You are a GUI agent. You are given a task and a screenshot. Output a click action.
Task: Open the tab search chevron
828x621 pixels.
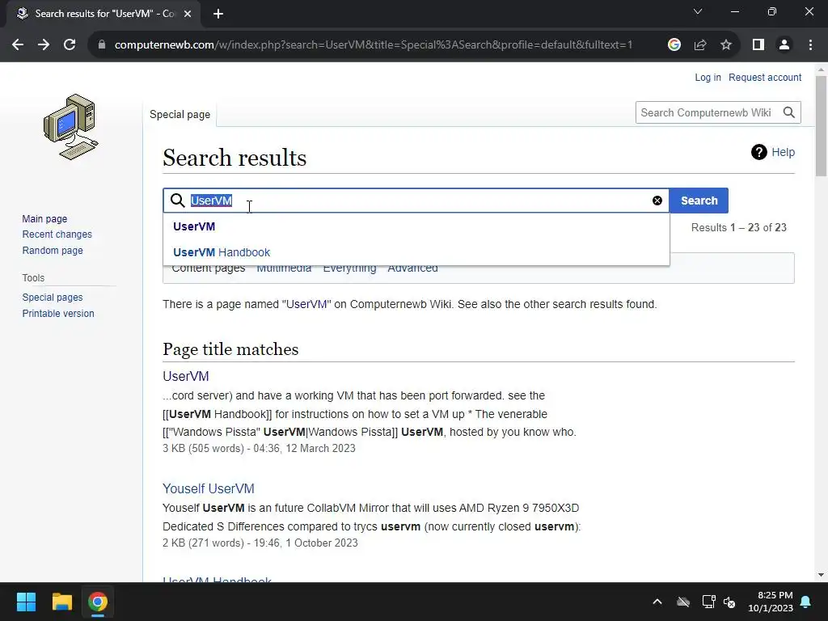click(698, 11)
